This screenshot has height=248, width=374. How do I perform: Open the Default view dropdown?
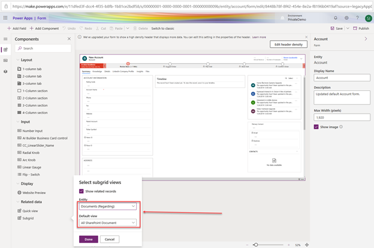pos(108,223)
